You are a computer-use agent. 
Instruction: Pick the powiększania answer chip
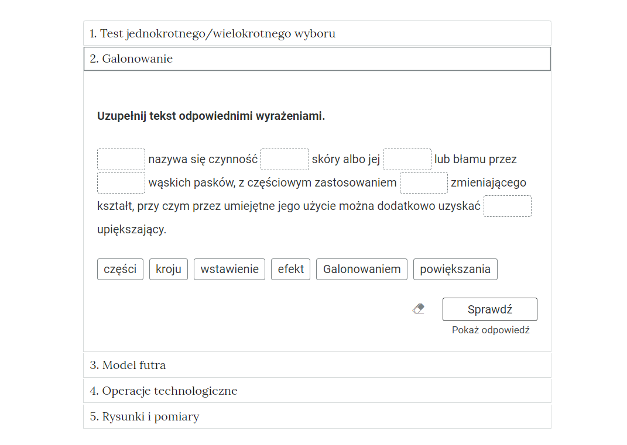[455, 269]
